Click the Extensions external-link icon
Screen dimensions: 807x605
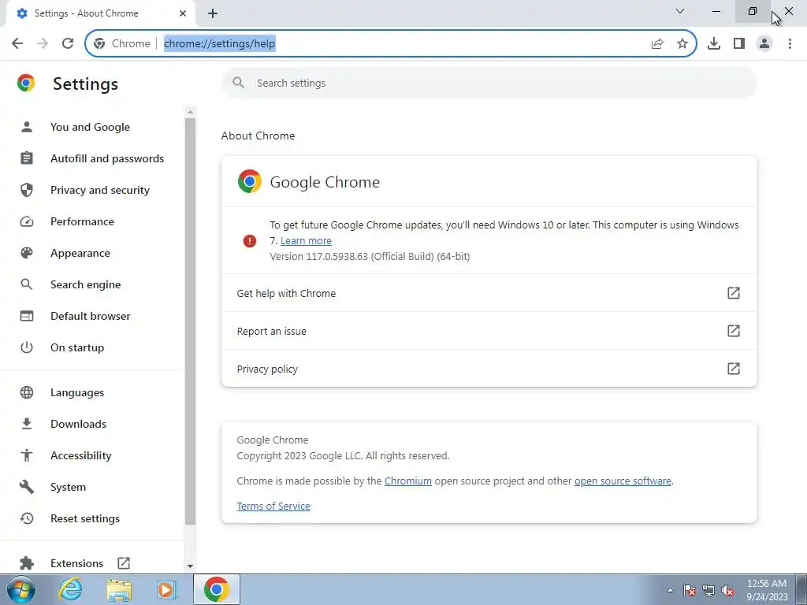coord(124,562)
